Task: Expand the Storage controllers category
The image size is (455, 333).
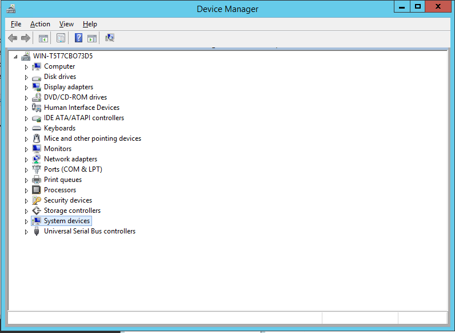Action: (x=26, y=211)
